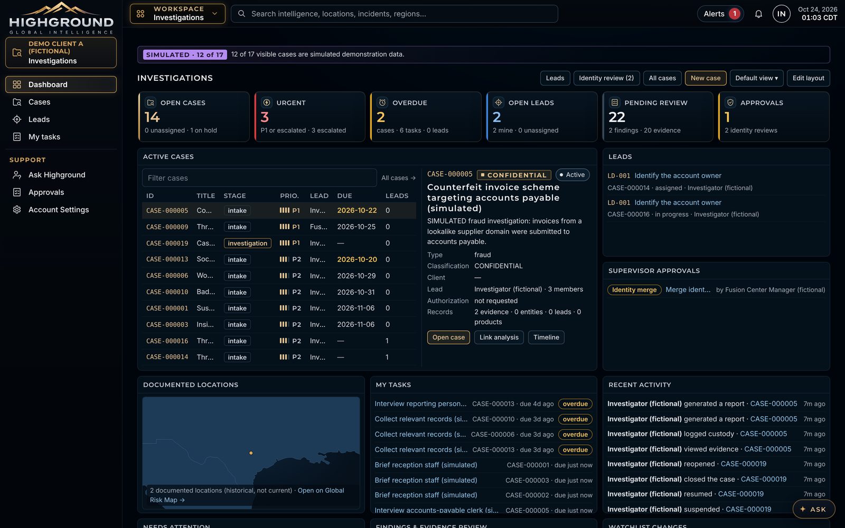
Task: Open Link analysis for the case
Action: (499, 337)
